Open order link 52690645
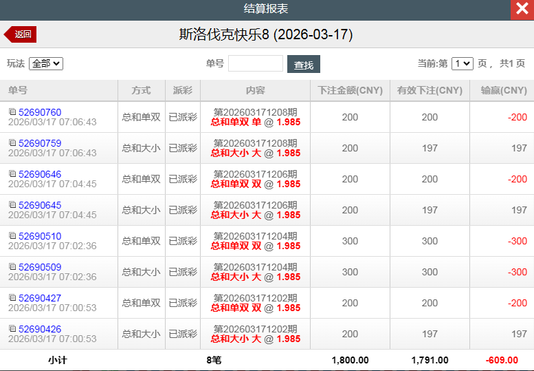 click(40, 205)
